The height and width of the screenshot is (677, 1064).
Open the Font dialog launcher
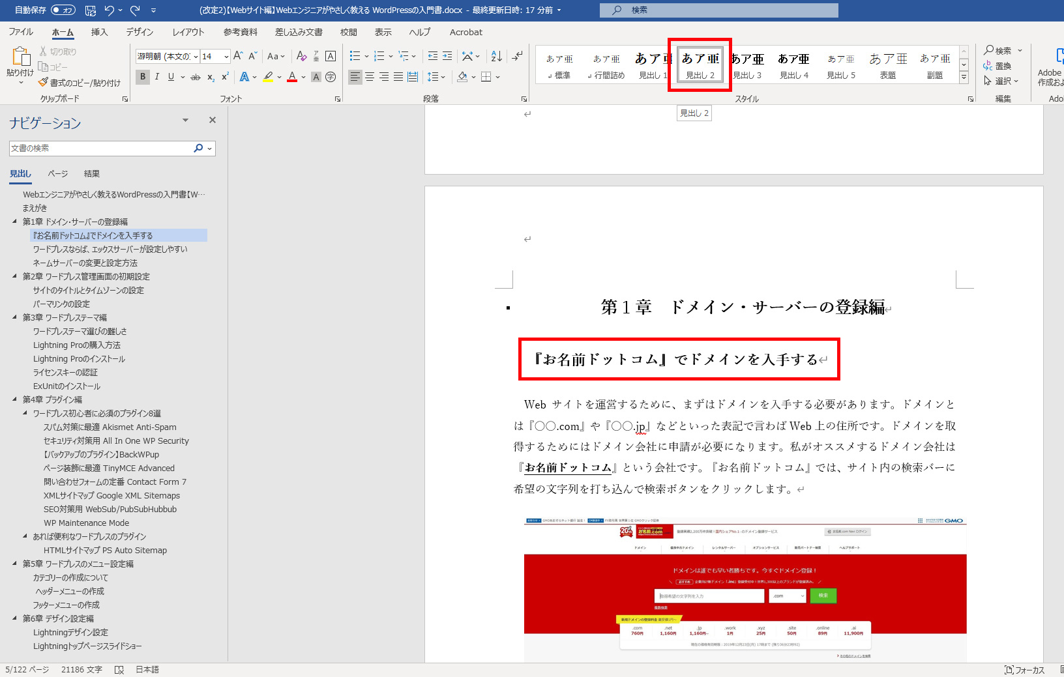pyautogui.click(x=338, y=99)
